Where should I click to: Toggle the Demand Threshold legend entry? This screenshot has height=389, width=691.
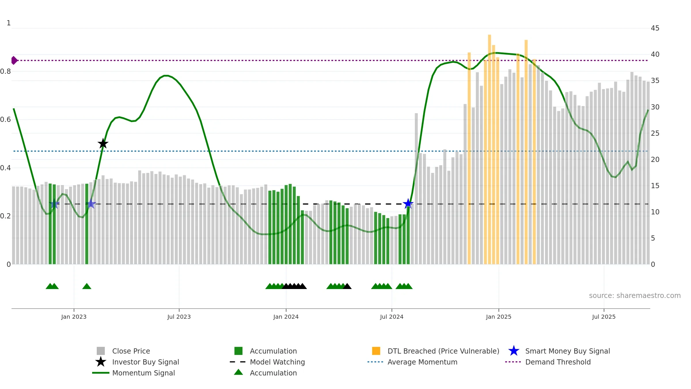[548, 362]
